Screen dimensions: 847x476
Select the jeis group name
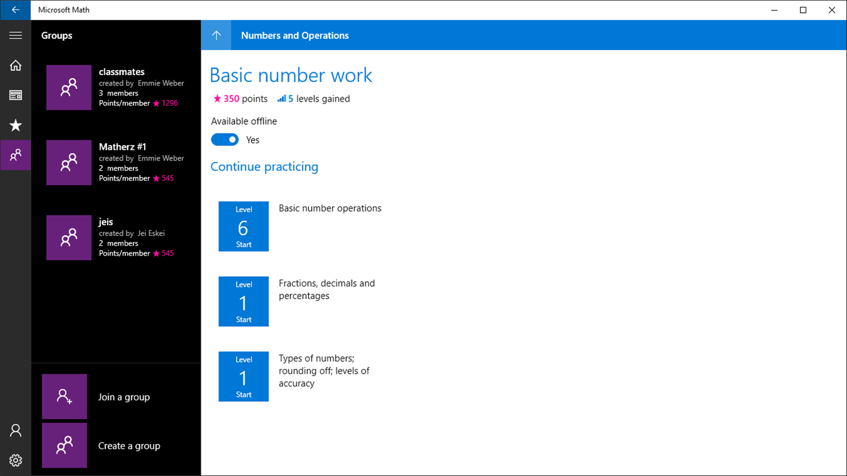pos(106,222)
